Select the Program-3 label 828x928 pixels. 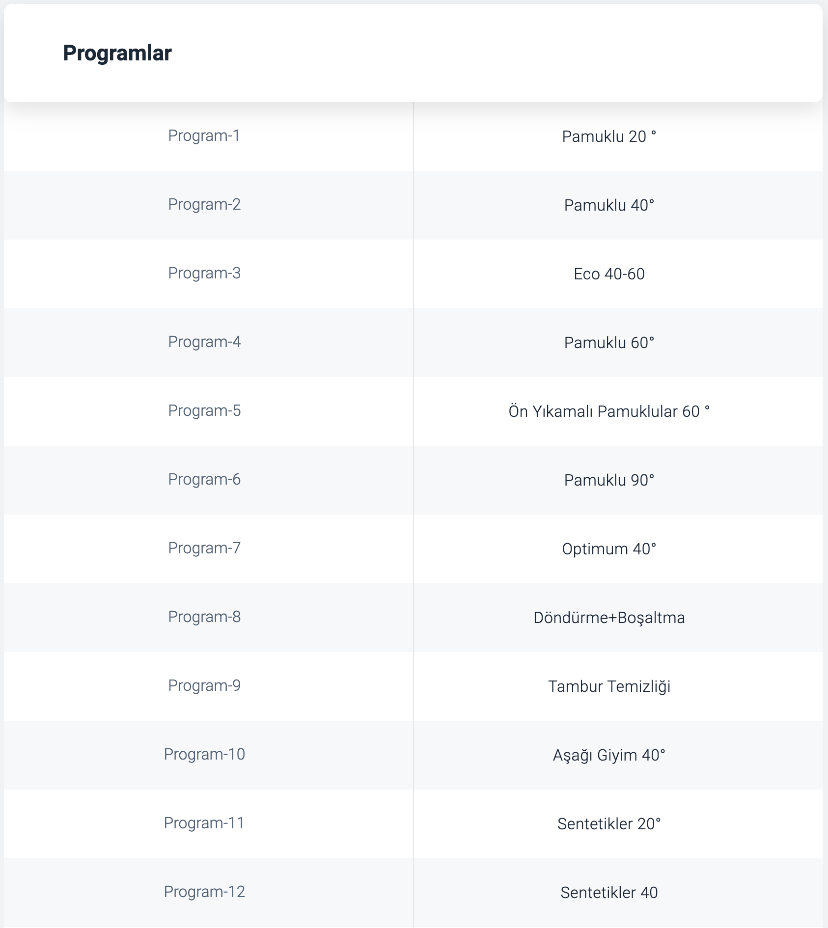pos(204,273)
